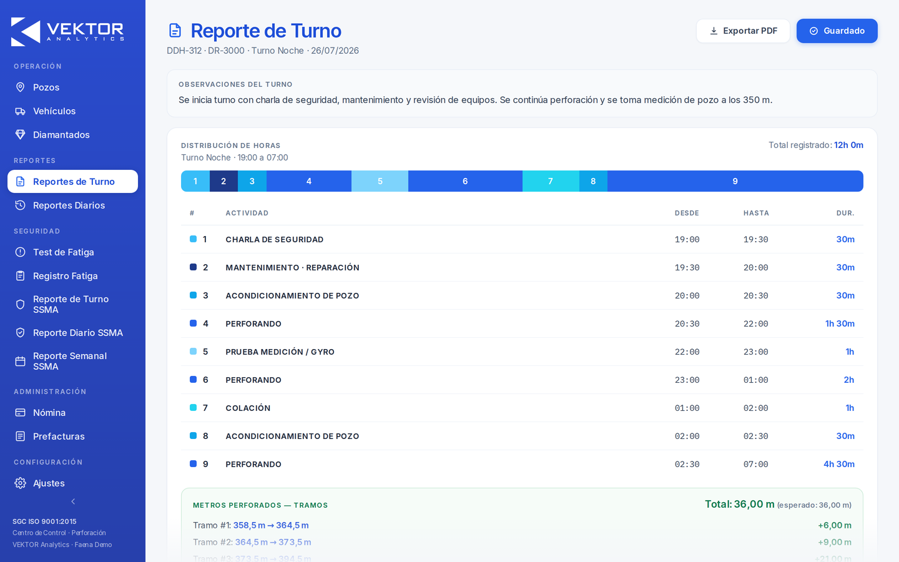899x562 pixels.
Task: Click the Reportes Diarios history icon
Action: pyautogui.click(x=20, y=205)
